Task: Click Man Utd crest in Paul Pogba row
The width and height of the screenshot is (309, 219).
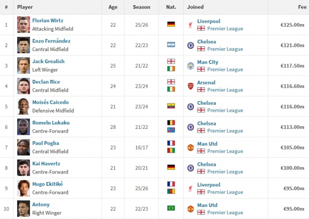Action: tap(190, 148)
